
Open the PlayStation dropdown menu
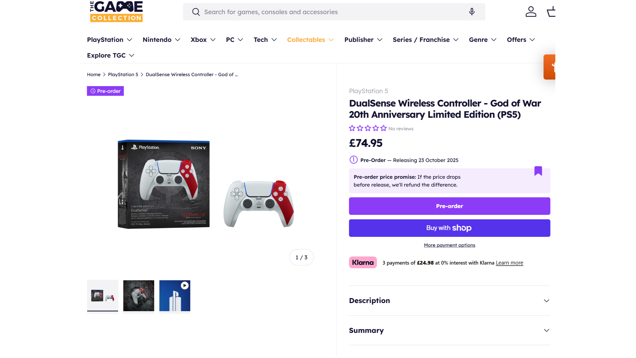(109, 40)
